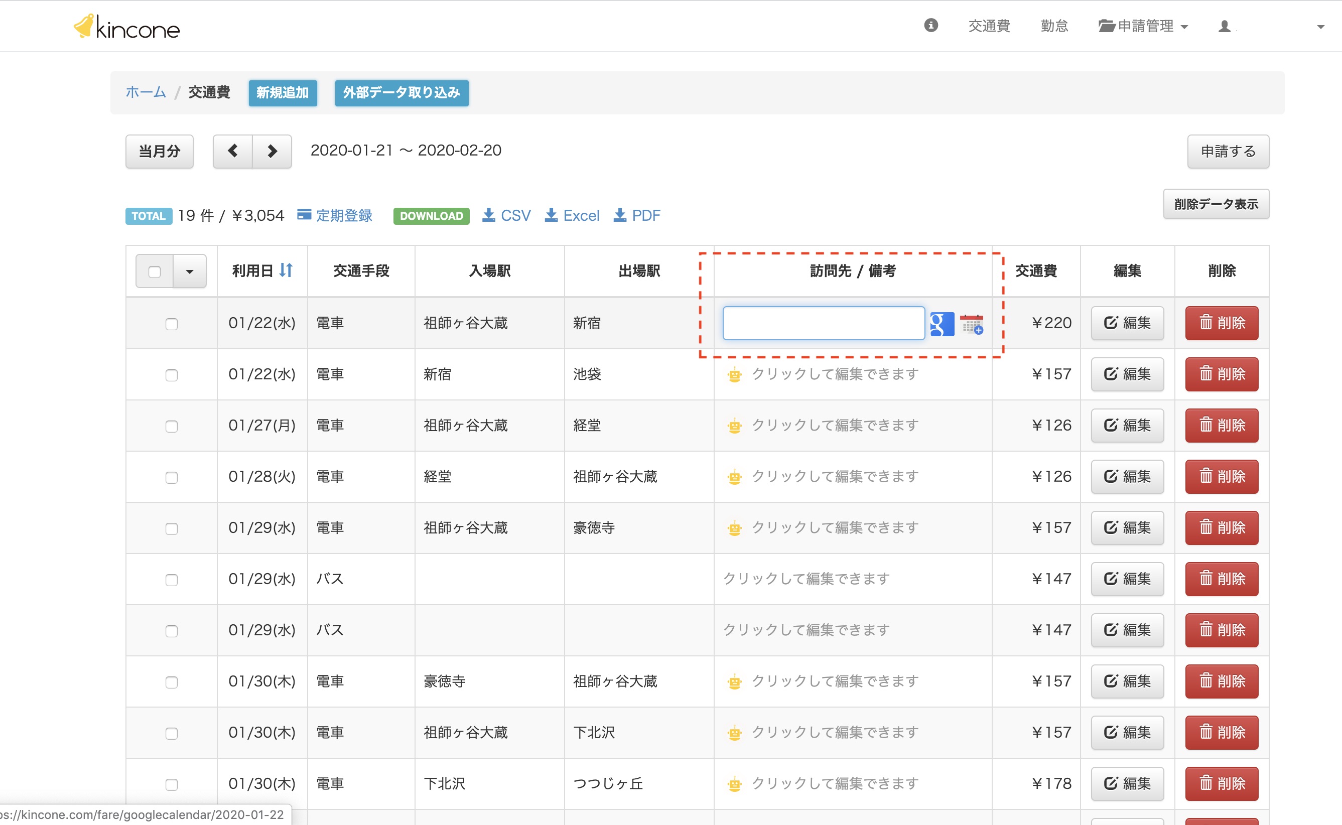Focus the 訪問先 / 備考 text input
The height and width of the screenshot is (825, 1342).
tap(823, 323)
